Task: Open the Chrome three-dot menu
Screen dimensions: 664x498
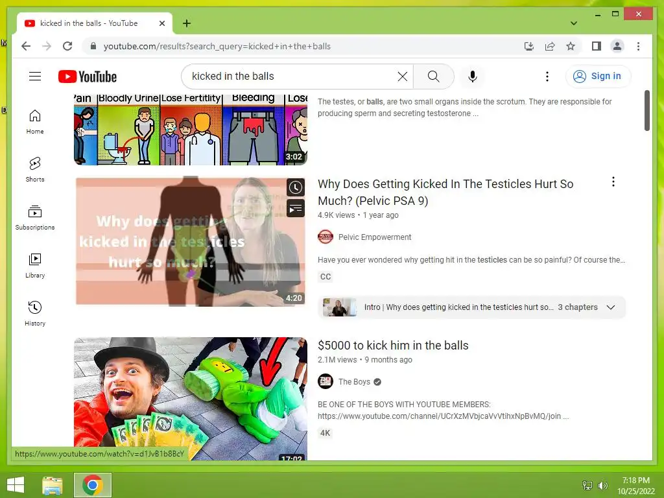Action: tap(638, 46)
